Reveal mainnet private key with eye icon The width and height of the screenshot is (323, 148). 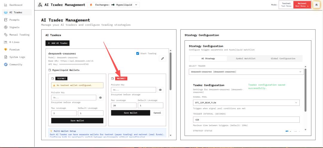[160, 90]
